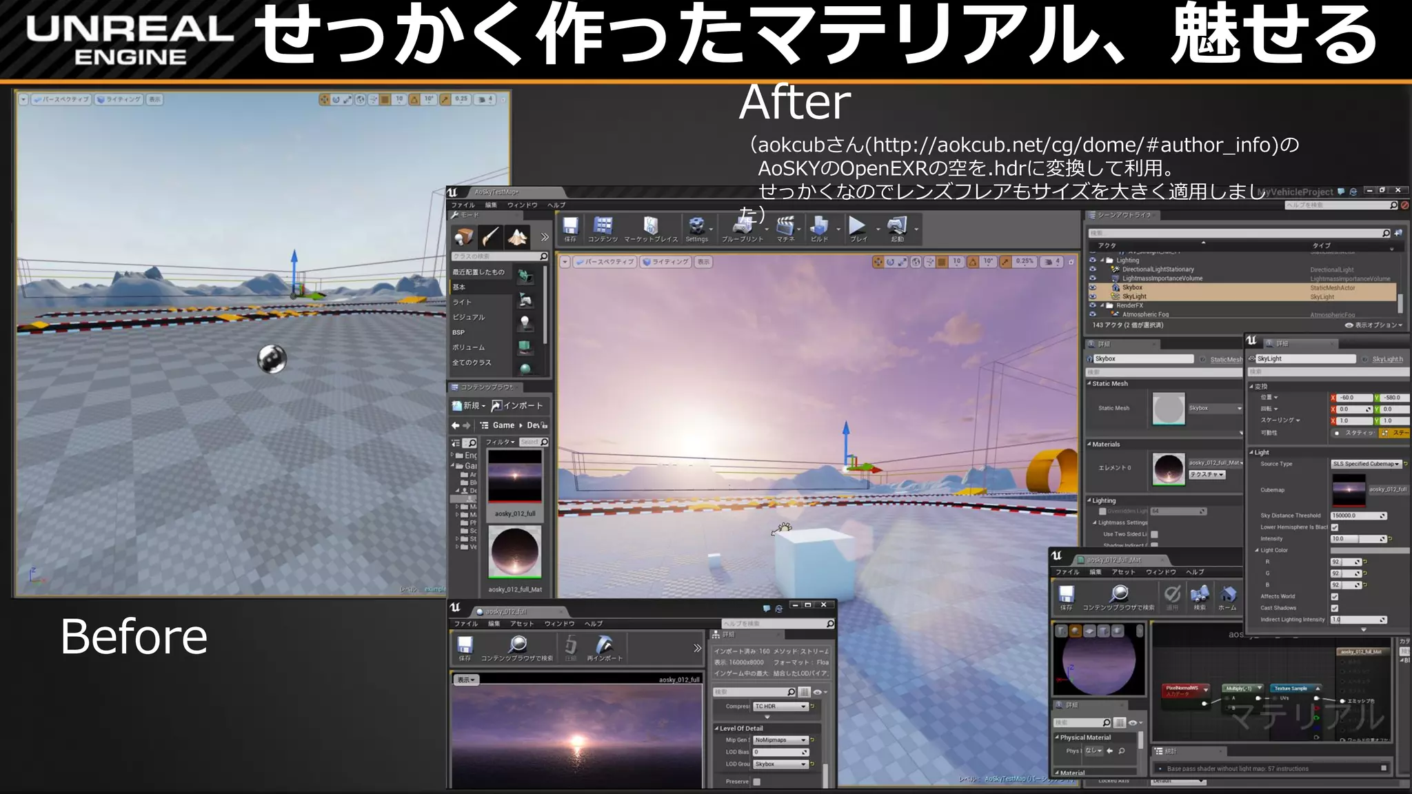Screen dimensions: 1412x794
Task: Collapse the Lighting folder in scene outliner
Action: 1102,261
